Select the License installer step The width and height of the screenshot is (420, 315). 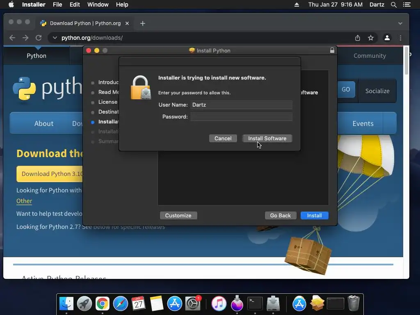point(108,102)
